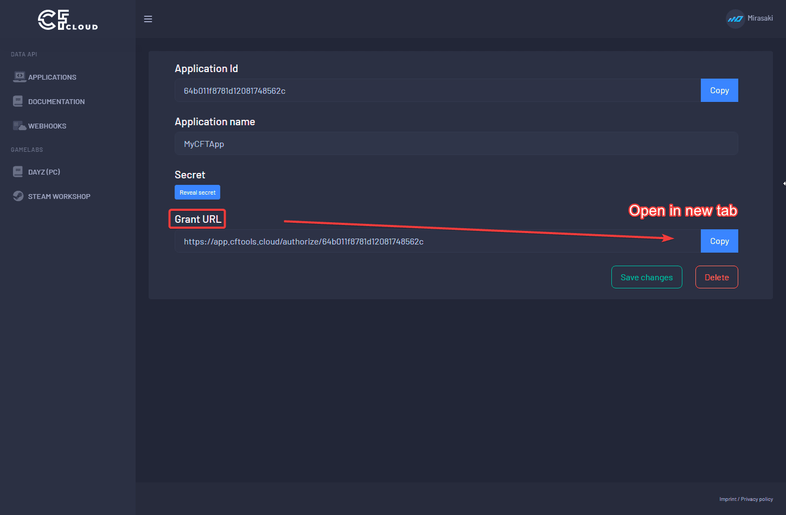This screenshot has width=786, height=515.
Task: Copy the Grant URL
Action: click(x=719, y=241)
